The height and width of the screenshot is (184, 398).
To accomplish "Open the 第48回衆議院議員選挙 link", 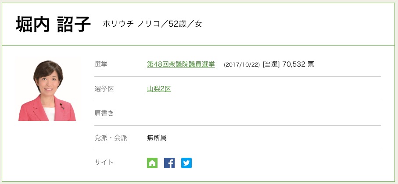I will click(181, 64).
